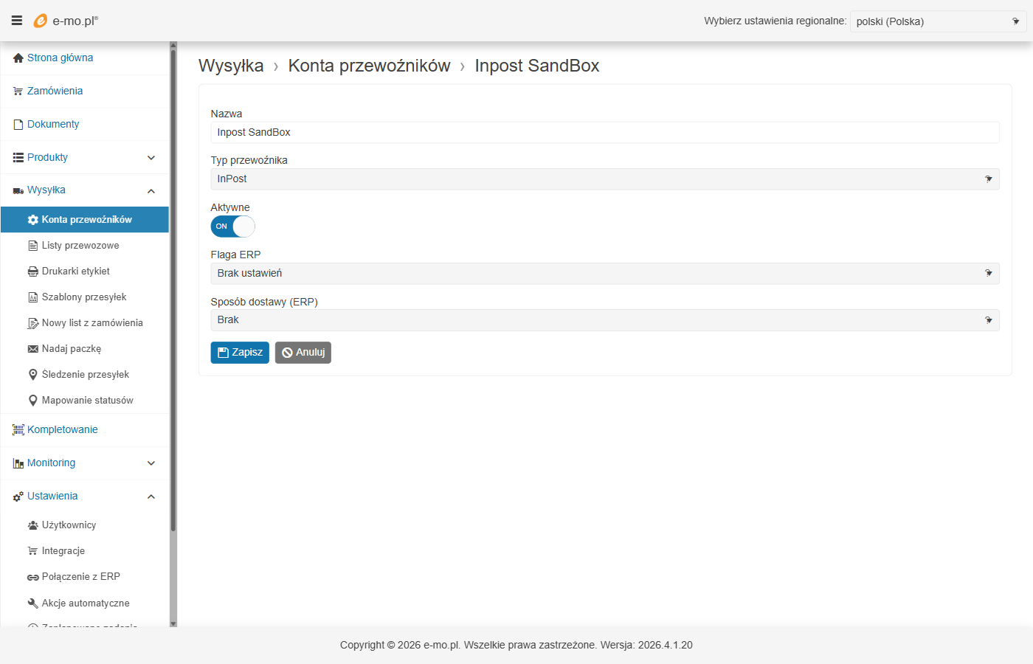Click the Nazwa input field
This screenshot has width=1033, height=664.
(604, 133)
